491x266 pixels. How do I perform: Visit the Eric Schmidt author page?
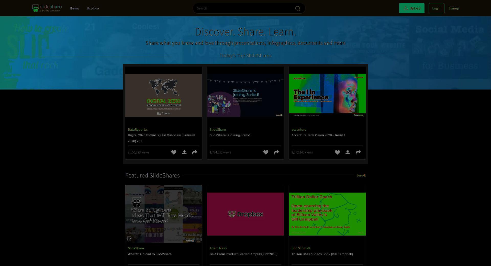(x=301, y=248)
